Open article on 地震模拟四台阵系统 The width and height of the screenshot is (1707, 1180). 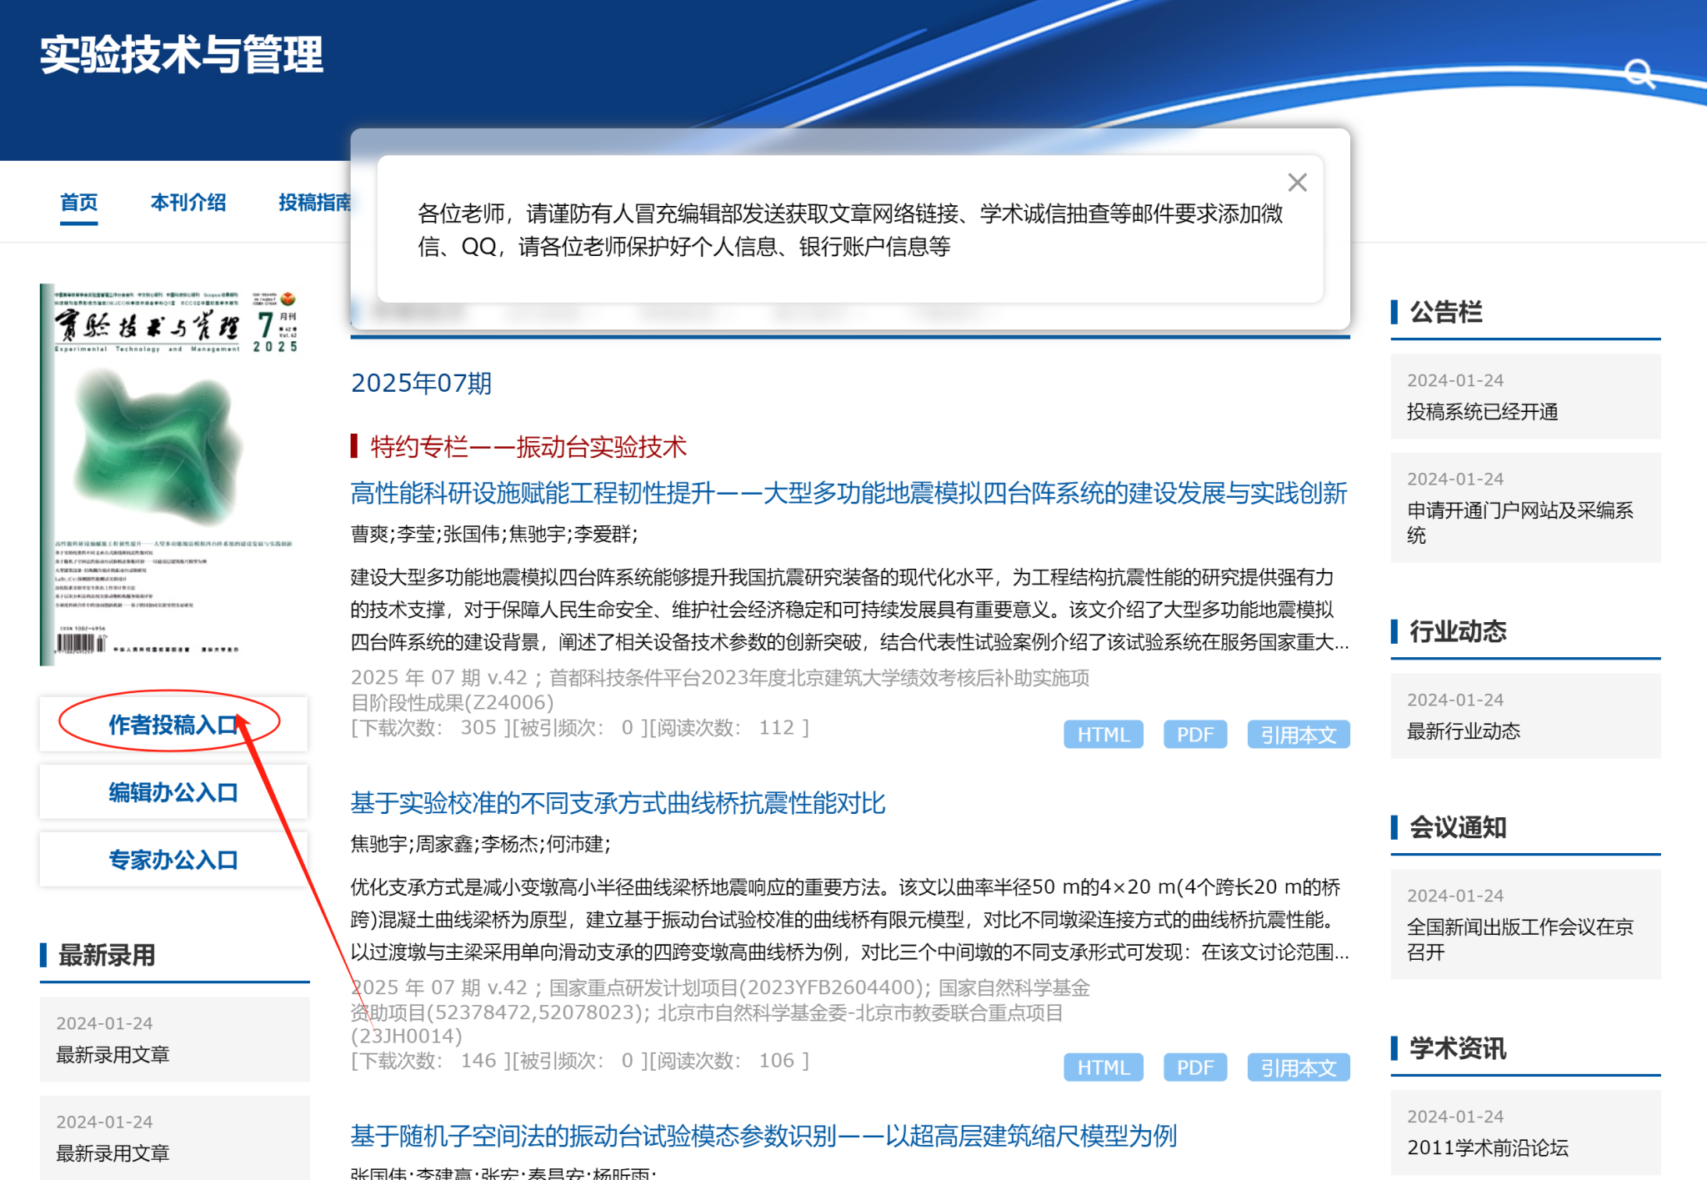tap(848, 493)
